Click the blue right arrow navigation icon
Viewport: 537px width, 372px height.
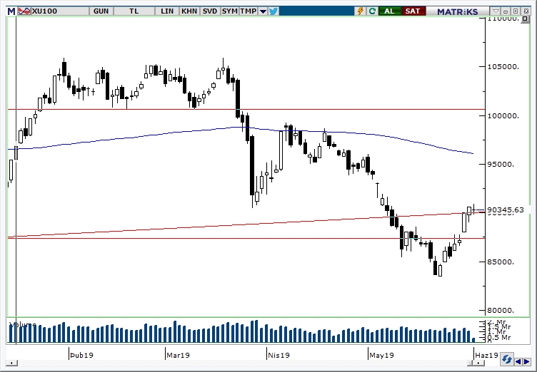coord(526,361)
